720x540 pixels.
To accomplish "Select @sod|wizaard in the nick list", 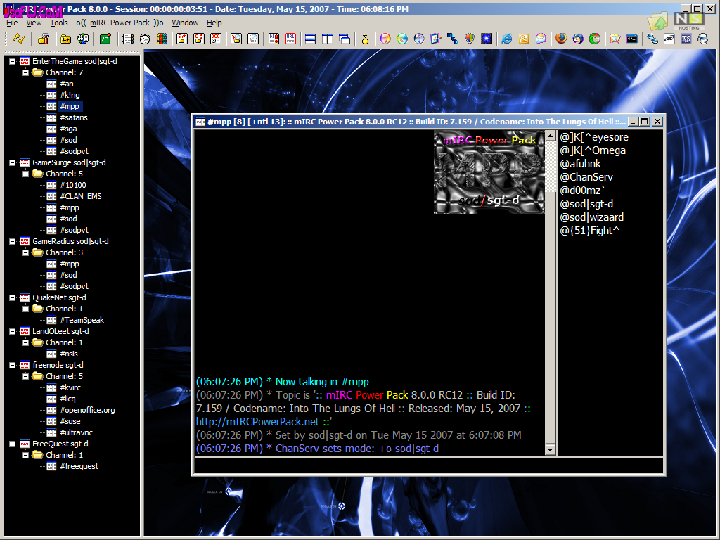I will (592, 217).
